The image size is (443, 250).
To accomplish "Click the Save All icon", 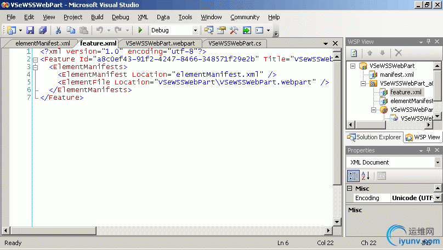I will [43, 30].
